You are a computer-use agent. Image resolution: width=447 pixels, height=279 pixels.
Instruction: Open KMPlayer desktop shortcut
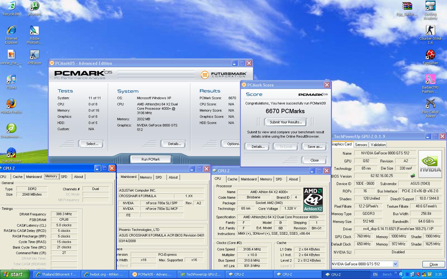click(x=34, y=57)
